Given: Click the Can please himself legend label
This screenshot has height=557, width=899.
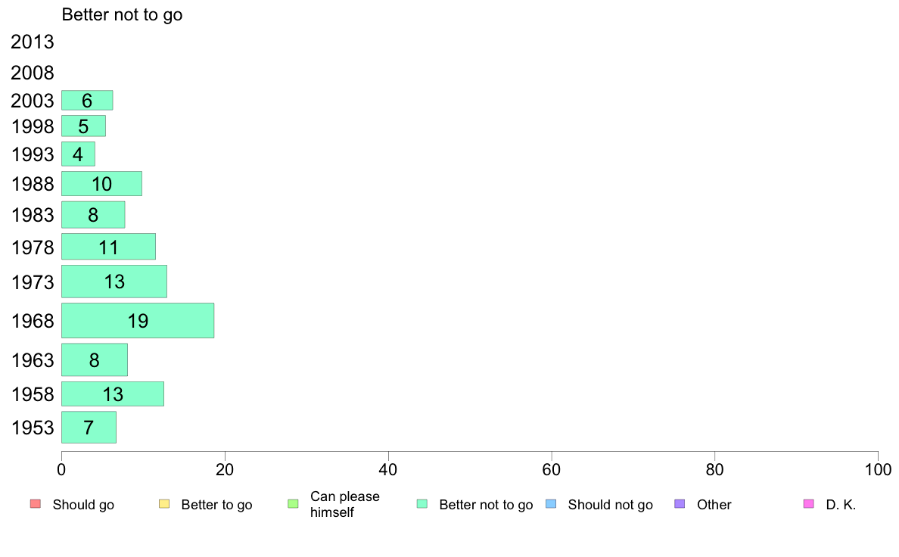Looking at the screenshot, I should coord(344,504).
